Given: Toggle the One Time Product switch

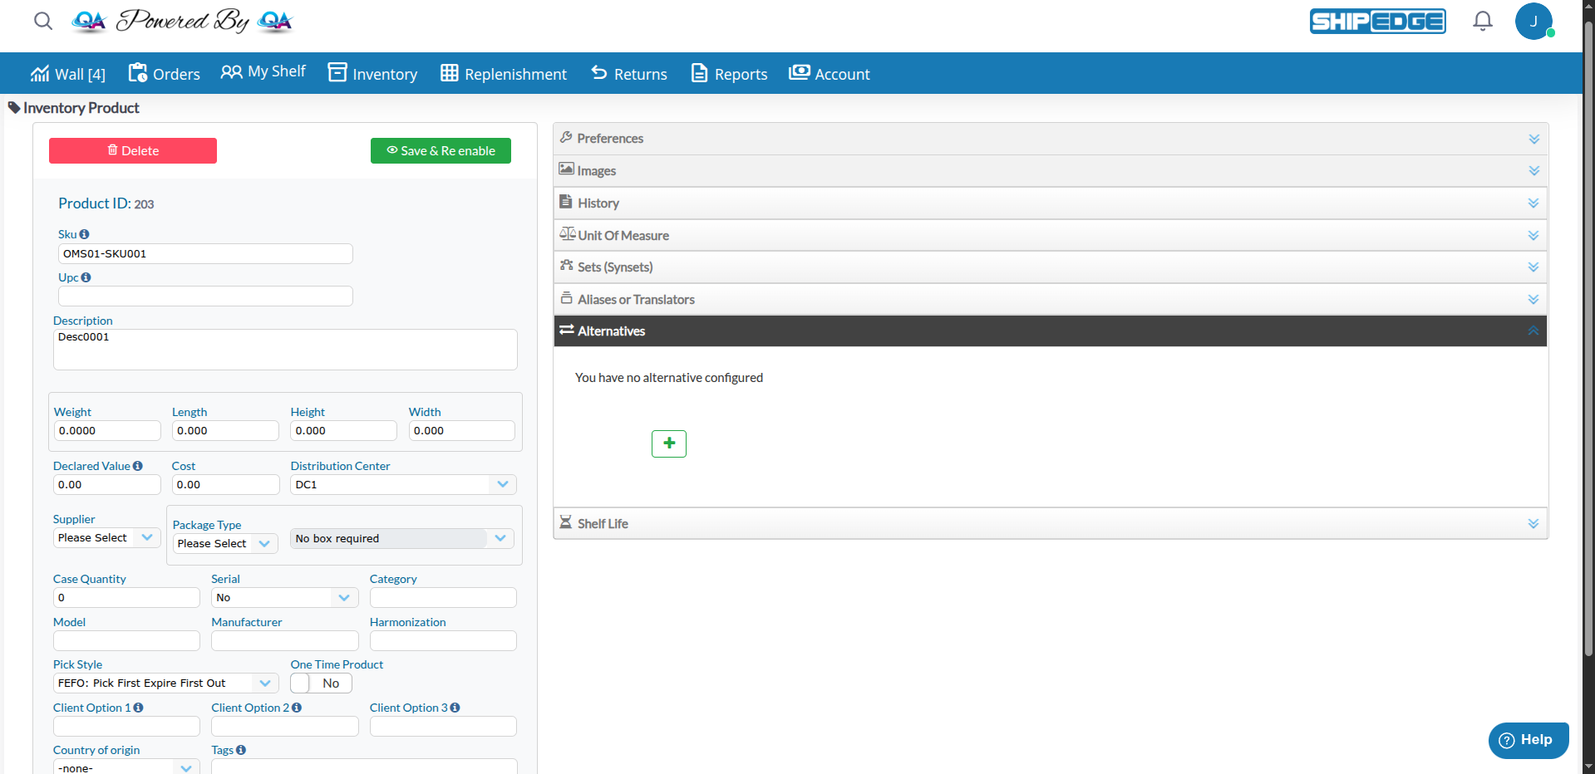Looking at the screenshot, I should [x=321, y=683].
